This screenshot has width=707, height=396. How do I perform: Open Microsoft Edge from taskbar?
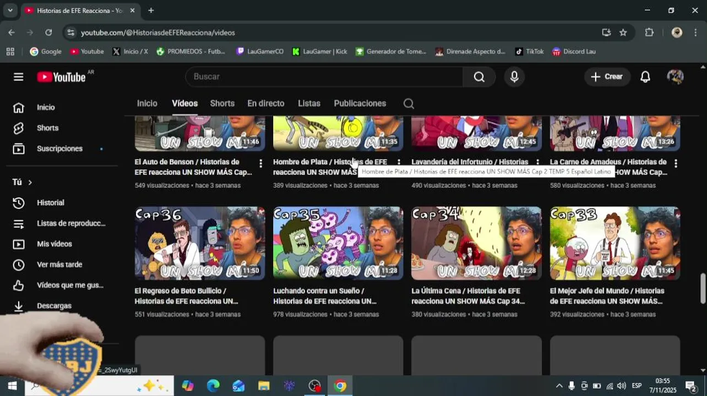pyautogui.click(x=213, y=386)
